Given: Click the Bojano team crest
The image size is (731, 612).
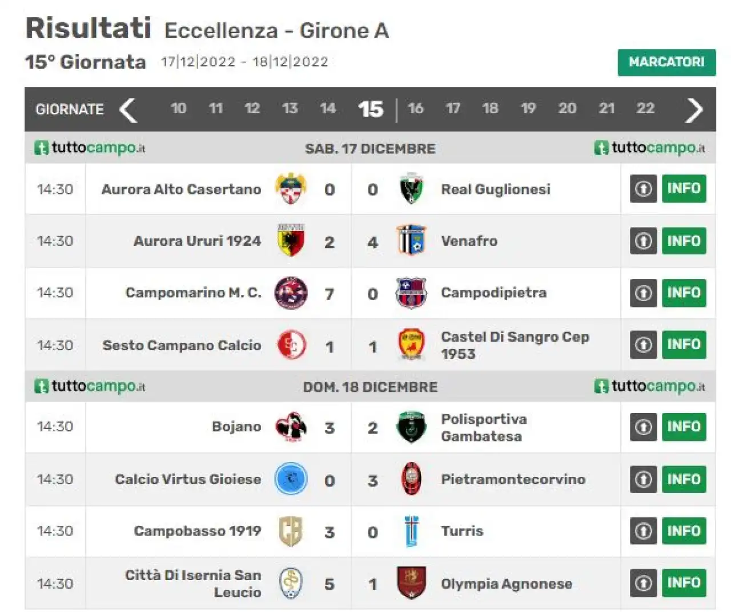Looking at the screenshot, I should (291, 427).
